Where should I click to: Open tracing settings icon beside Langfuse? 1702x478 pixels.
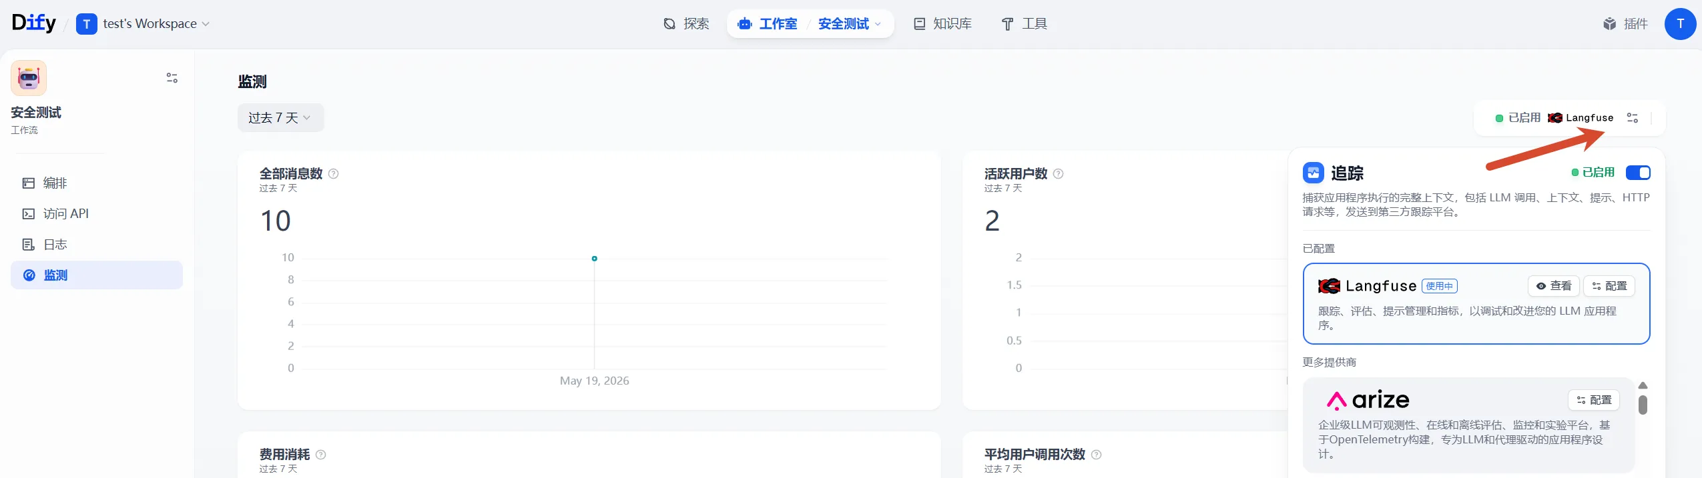(x=1633, y=118)
